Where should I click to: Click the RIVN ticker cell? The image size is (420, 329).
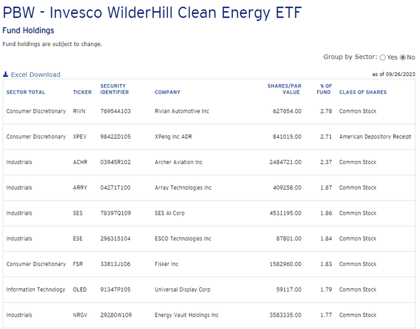[79, 111]
